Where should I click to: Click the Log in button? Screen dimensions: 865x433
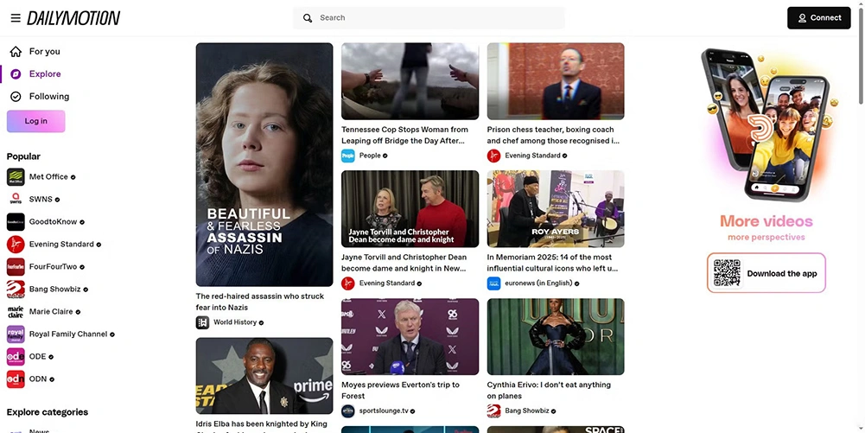pos(35,121)
